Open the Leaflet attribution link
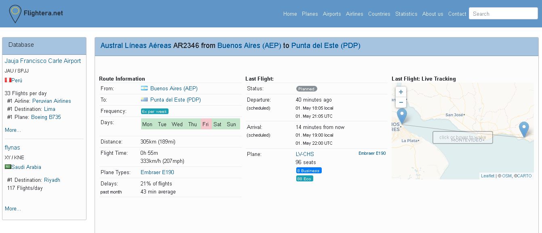The width and height of the screenshot is (542, 233). point(487,176)
